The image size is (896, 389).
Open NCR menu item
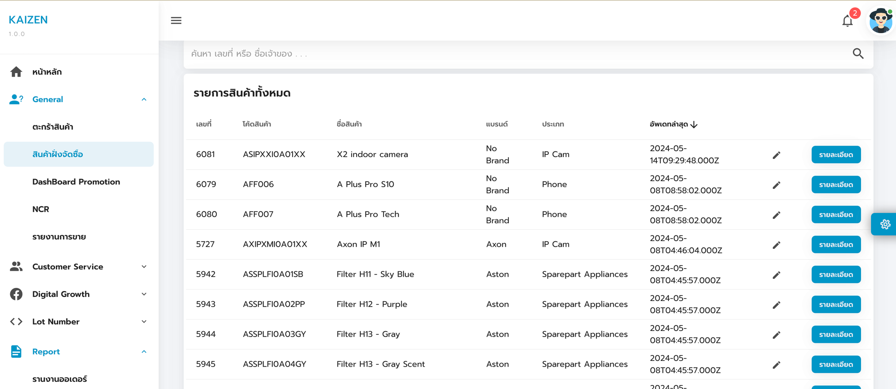pos(79,209)
